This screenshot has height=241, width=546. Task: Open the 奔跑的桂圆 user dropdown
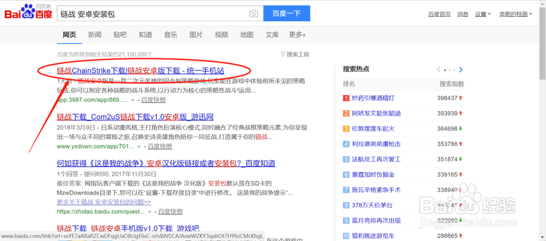coord(516,14)
